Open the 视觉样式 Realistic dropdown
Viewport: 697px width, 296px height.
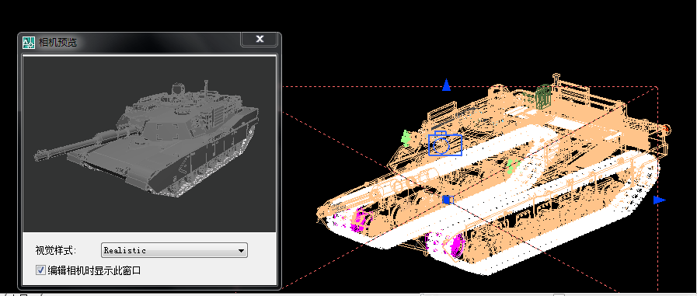coord(174,250)
